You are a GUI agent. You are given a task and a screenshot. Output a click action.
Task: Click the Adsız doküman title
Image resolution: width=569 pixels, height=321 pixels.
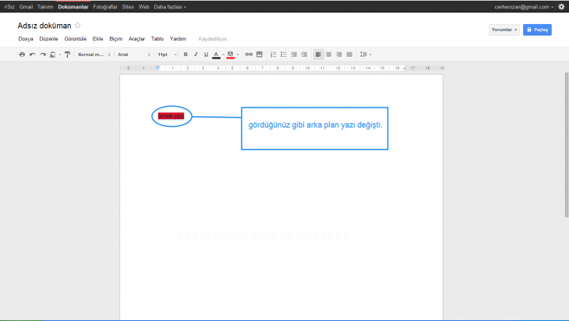[44, 26]
